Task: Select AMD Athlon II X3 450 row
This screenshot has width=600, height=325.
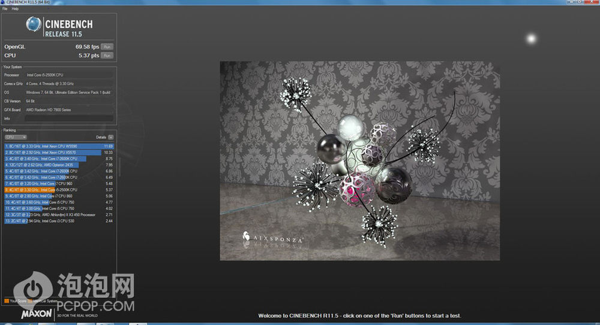Action: pyautogui.click(x=59, y=215)
